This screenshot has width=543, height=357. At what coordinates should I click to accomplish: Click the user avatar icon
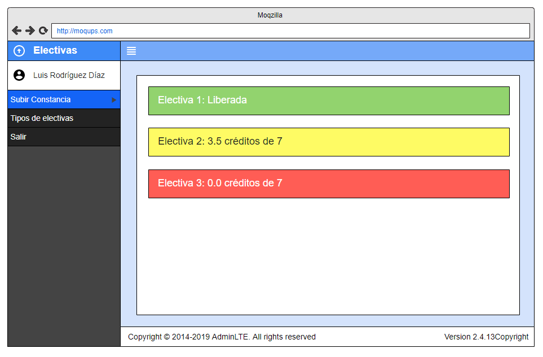tap(19, 75)
